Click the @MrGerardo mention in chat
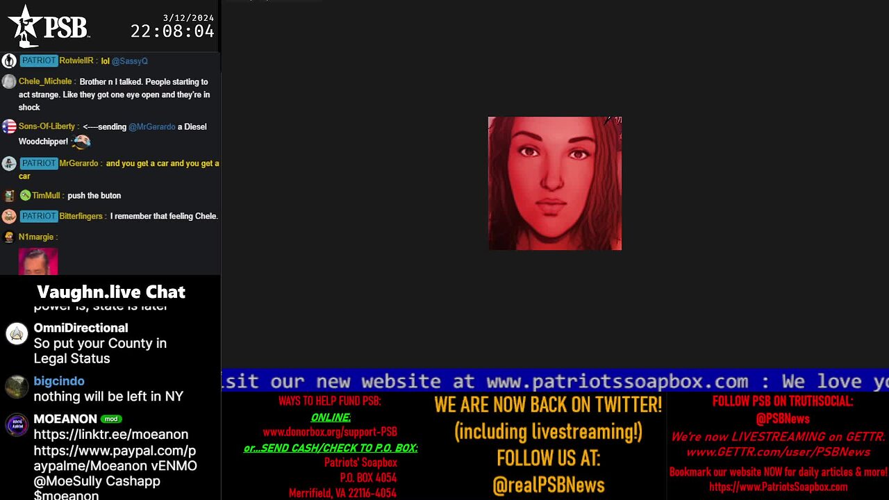 pyautogui.click(x=151, y=127)
